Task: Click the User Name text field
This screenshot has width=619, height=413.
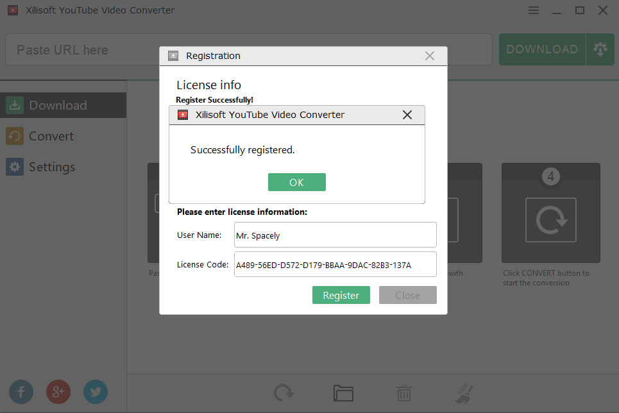Action: 335,235
